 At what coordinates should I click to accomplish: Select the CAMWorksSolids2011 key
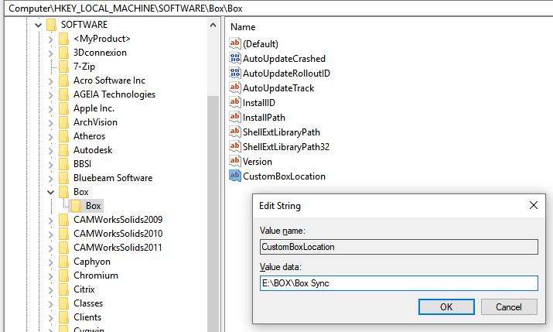(x=118, y=248)
